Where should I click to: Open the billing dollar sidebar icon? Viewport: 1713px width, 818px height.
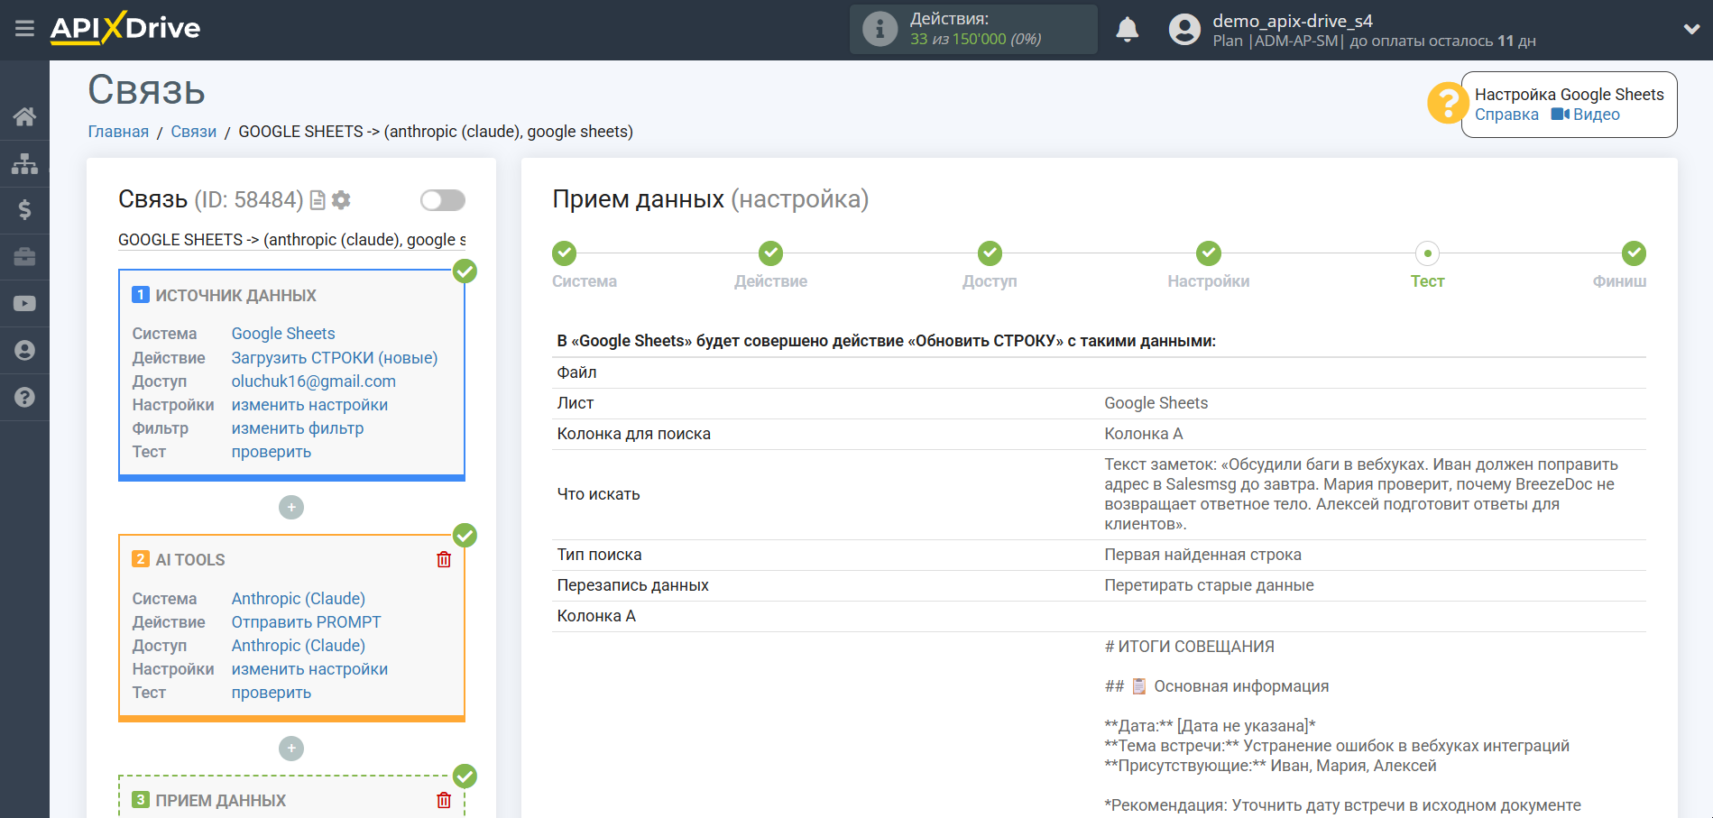point(24,210)
